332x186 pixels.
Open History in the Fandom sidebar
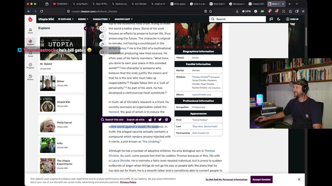(x=30, y=77)
